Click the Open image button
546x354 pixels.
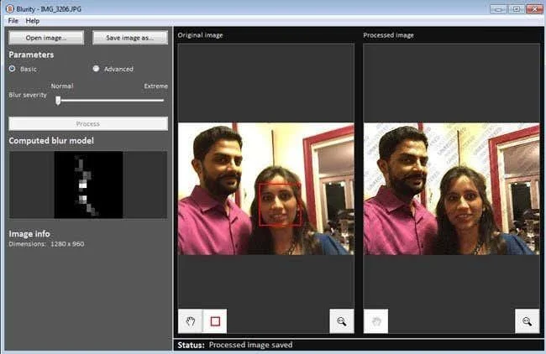point(46,38)
